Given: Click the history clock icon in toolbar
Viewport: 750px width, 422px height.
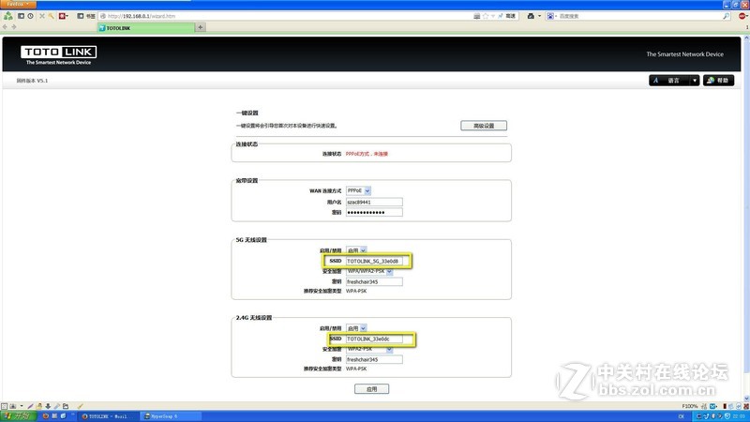Looking at the screenshot, I should (30, 16).
